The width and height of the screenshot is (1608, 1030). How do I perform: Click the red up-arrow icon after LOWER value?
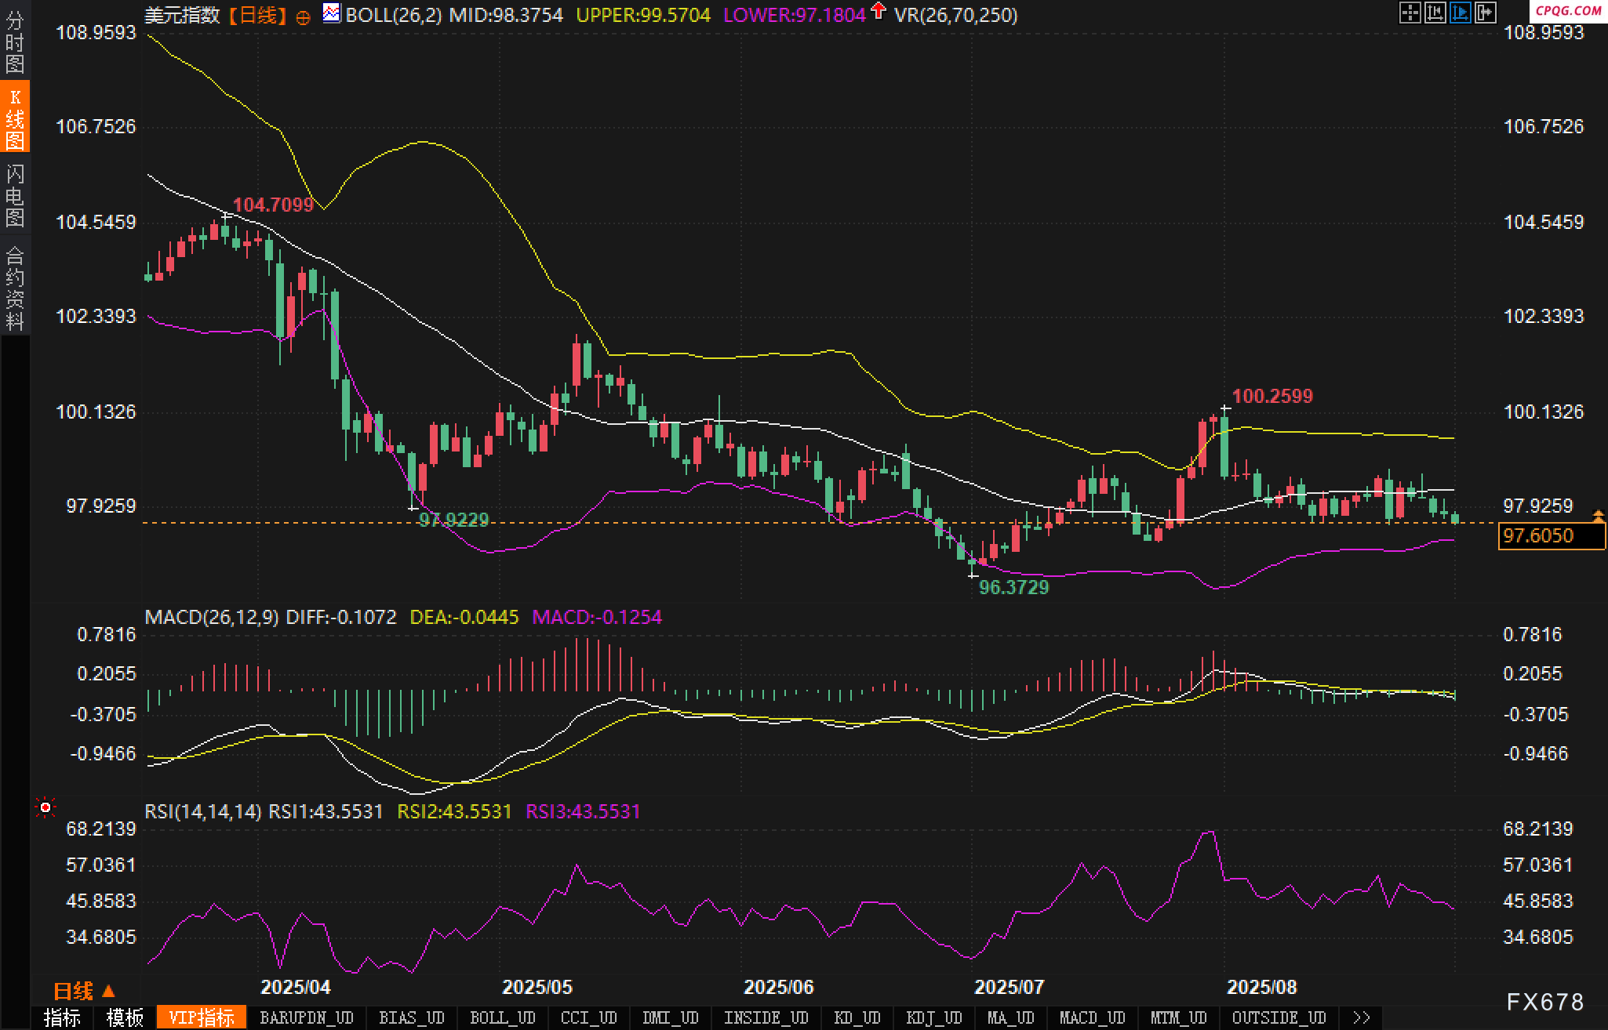879,11
